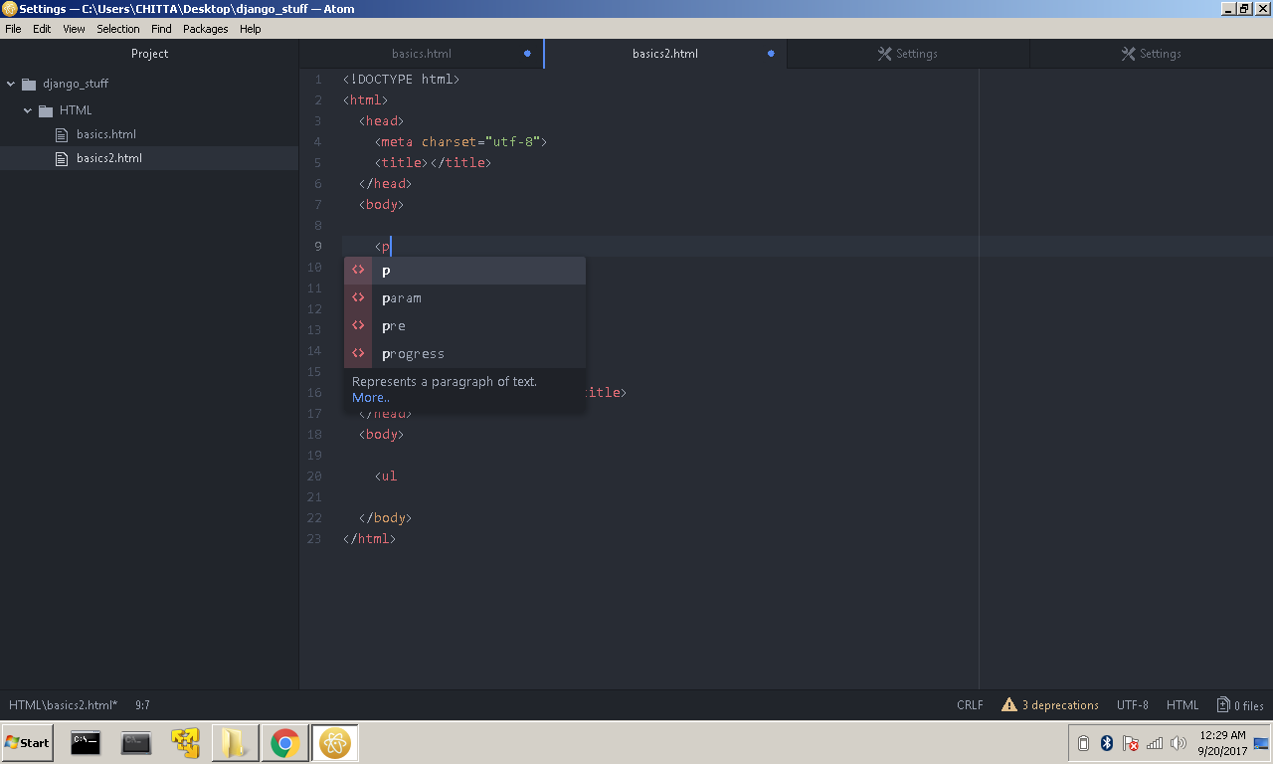Open the Find menu
The image size is (1273, 764).
(161, 29)
